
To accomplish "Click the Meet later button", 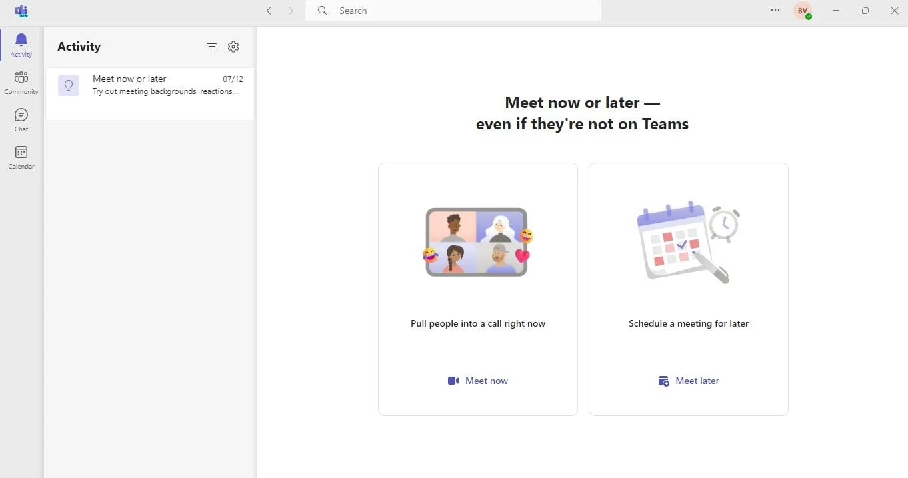I will pyautogui.click(x=689, y=381).
